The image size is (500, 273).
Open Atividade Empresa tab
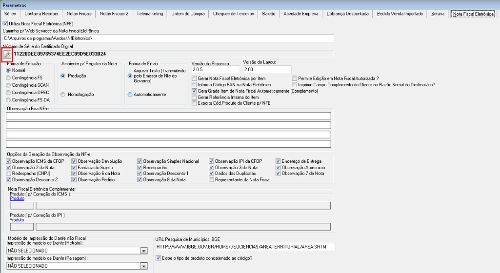pyautogui.click(x=301, y=14)
